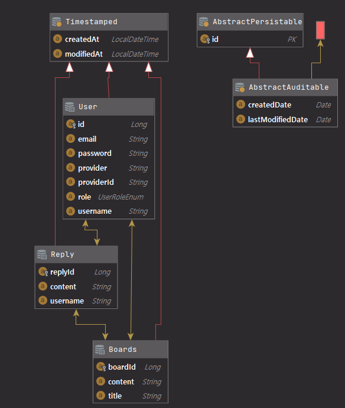Select the Timestamped entity header
The image size is (345, 408).
tap(109, 22)
